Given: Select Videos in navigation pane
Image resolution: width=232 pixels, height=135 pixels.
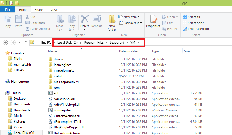Looking at the screenshot, I should tap(18, 127).
